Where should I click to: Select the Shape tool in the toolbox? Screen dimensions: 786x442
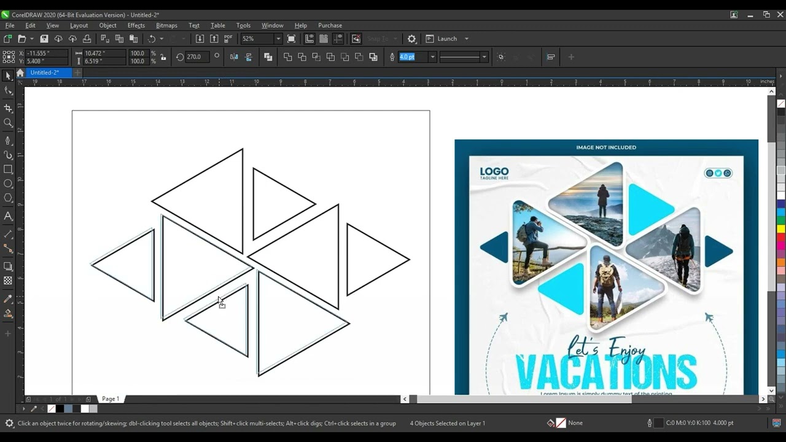(8, 91)
